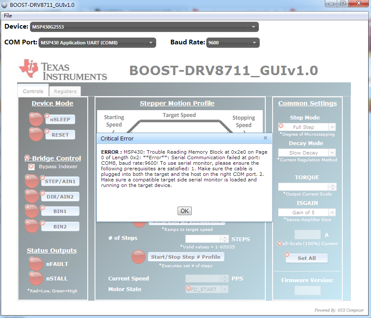Click the Full-Scale Current value box
Image resolution: width=371 pixels, height=318 pixels.
tap(308, 235)
